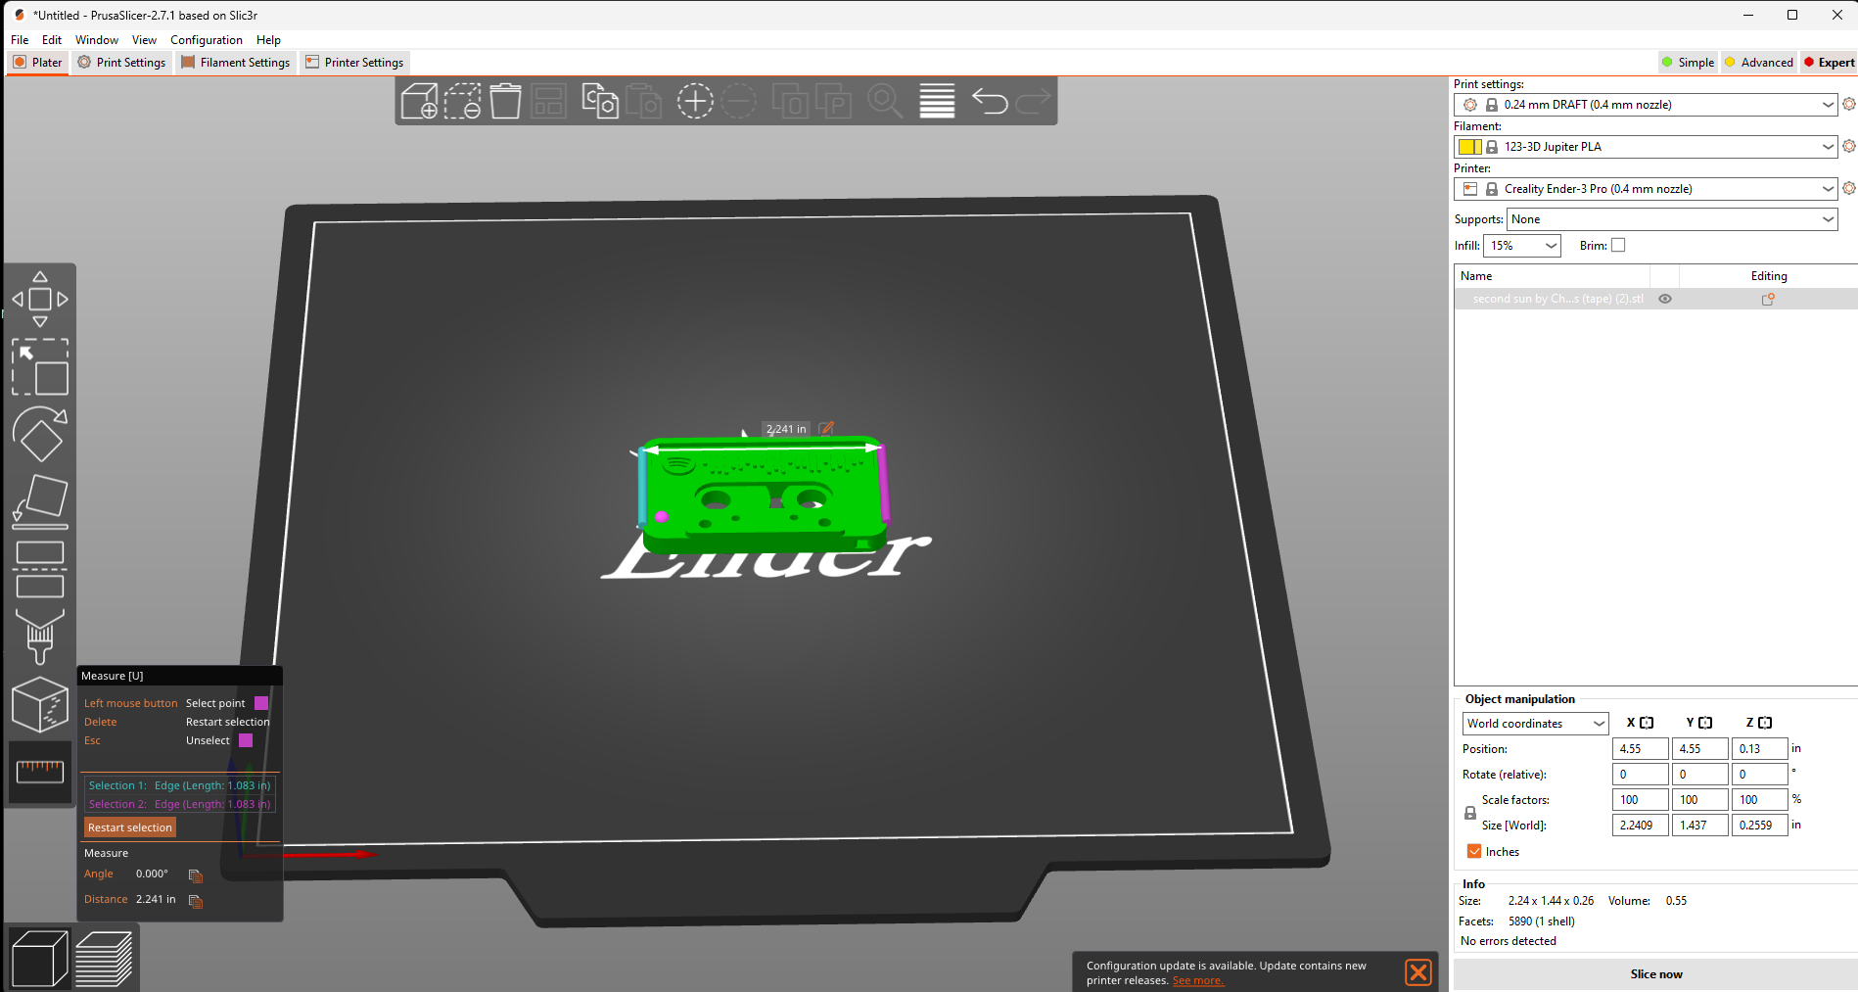Open the variable layer height tool
Screen dimensions: 1858x992
tap(937, 101)
